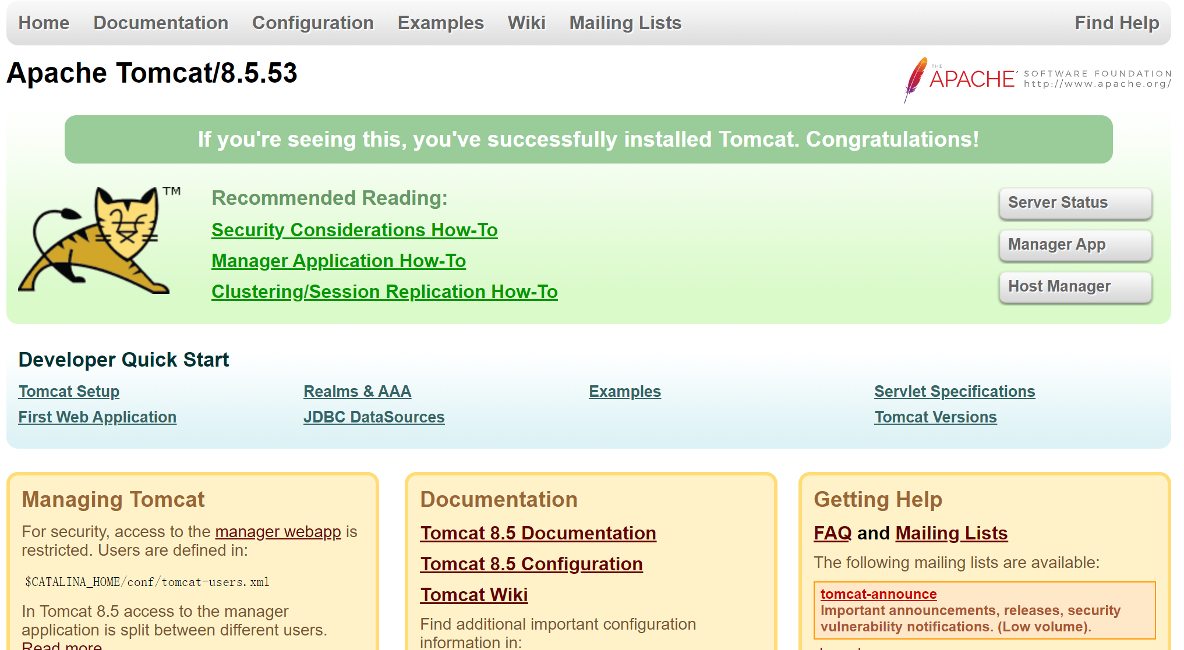The width and height of the screenshot is (1184, 650).
Task: Open the FAQ link under Getting Help
Action: click(x=832, y=533)
